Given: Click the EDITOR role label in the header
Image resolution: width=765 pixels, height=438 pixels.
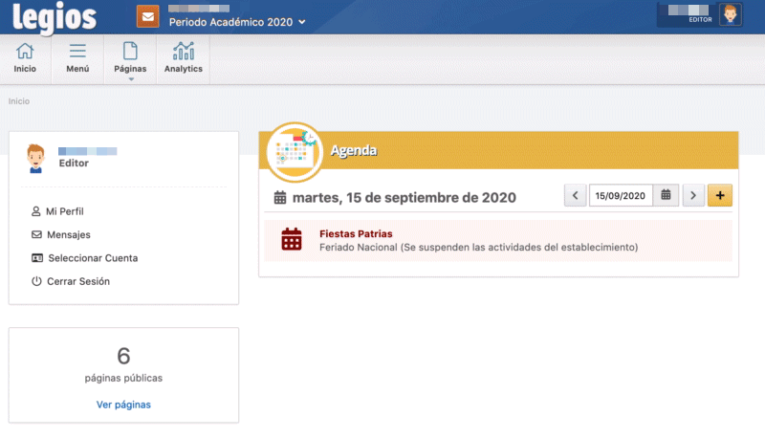Looking at the screenshot, I should [x=700, y=19].
